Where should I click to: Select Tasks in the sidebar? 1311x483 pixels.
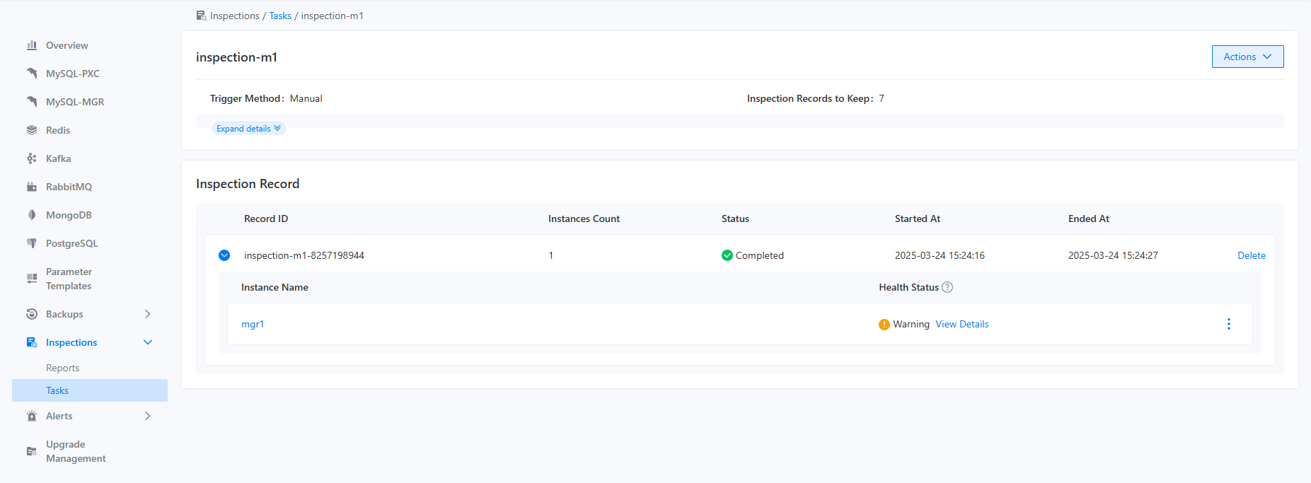coord(57,390)
